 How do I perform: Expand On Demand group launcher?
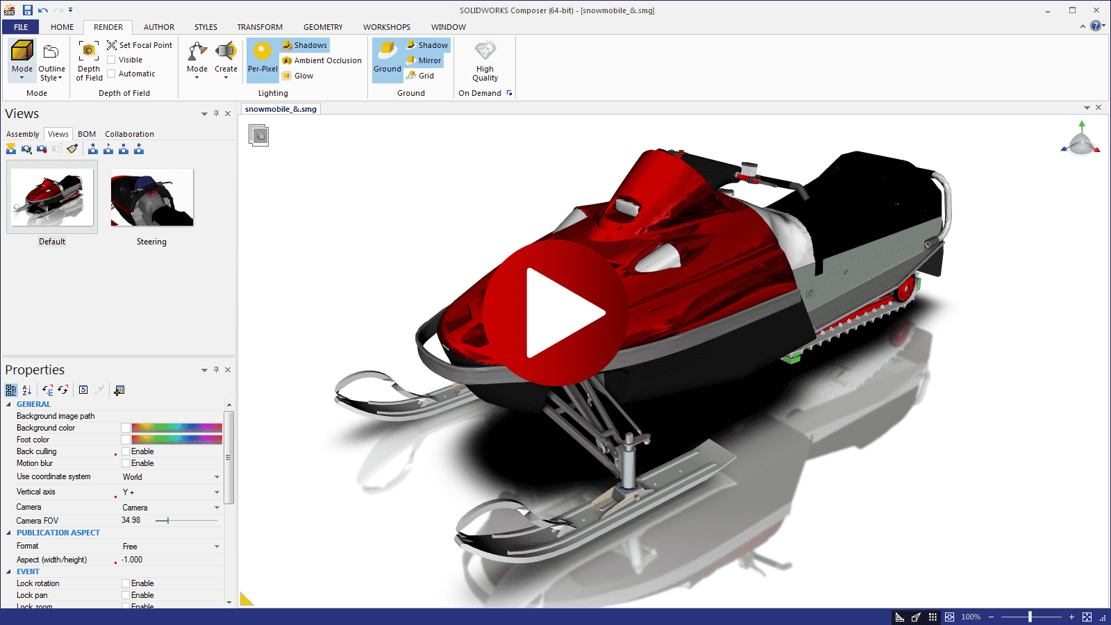coord(509,93)
